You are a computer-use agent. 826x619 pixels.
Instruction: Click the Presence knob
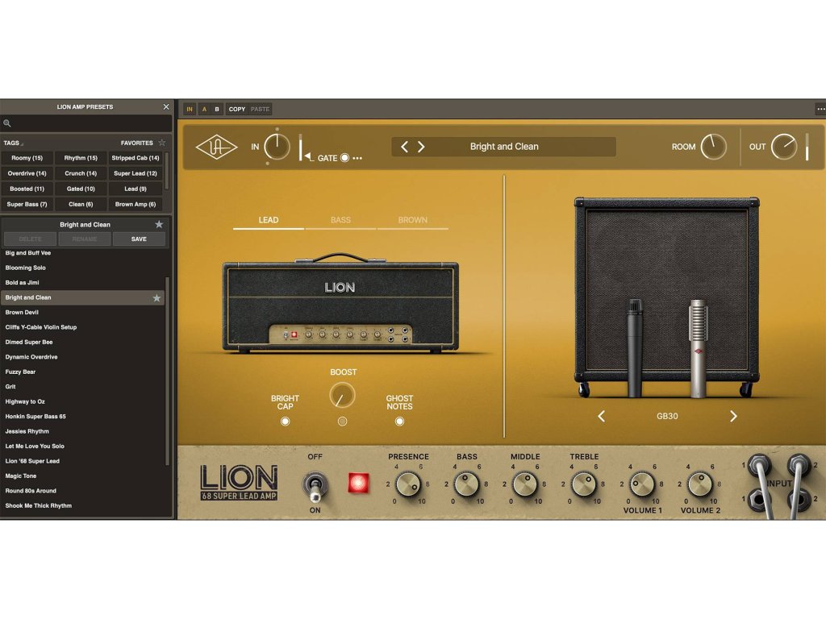(x=408, y=484)
